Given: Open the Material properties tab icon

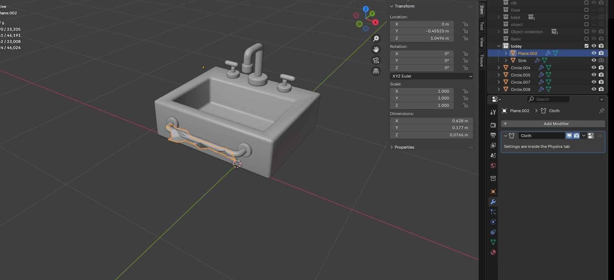Looking at the screenshot, I should (x=493, y=252).
